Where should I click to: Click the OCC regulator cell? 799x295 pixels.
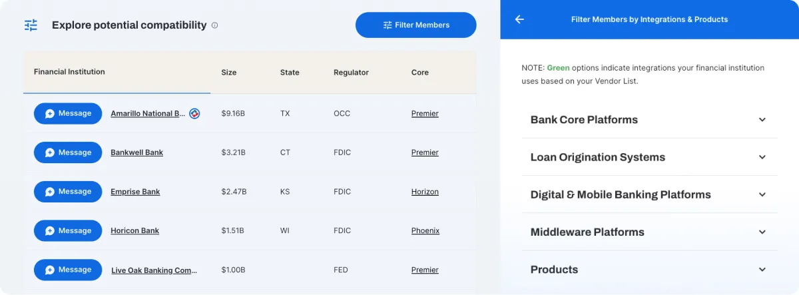coord(342,114)
